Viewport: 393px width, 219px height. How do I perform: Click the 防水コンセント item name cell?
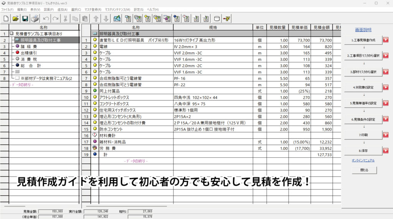(x=136, y=129)
